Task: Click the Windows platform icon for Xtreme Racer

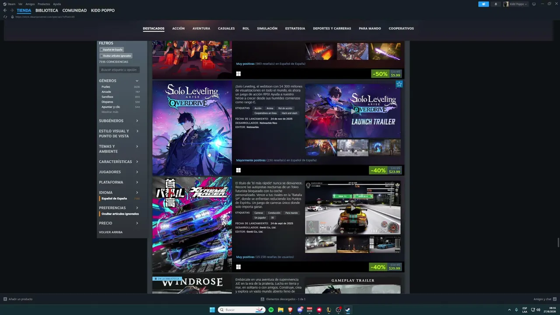Action: click(238, 267)
